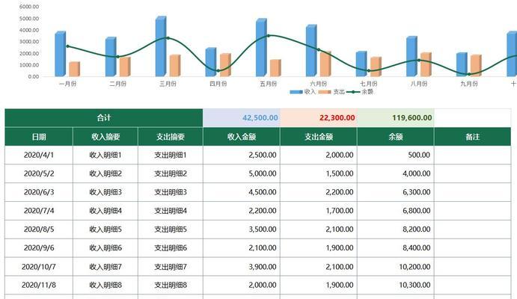This screenshot has width=517, height=299.
Task: Select cell 收入明细8
Action: click(x=105, y=285)
